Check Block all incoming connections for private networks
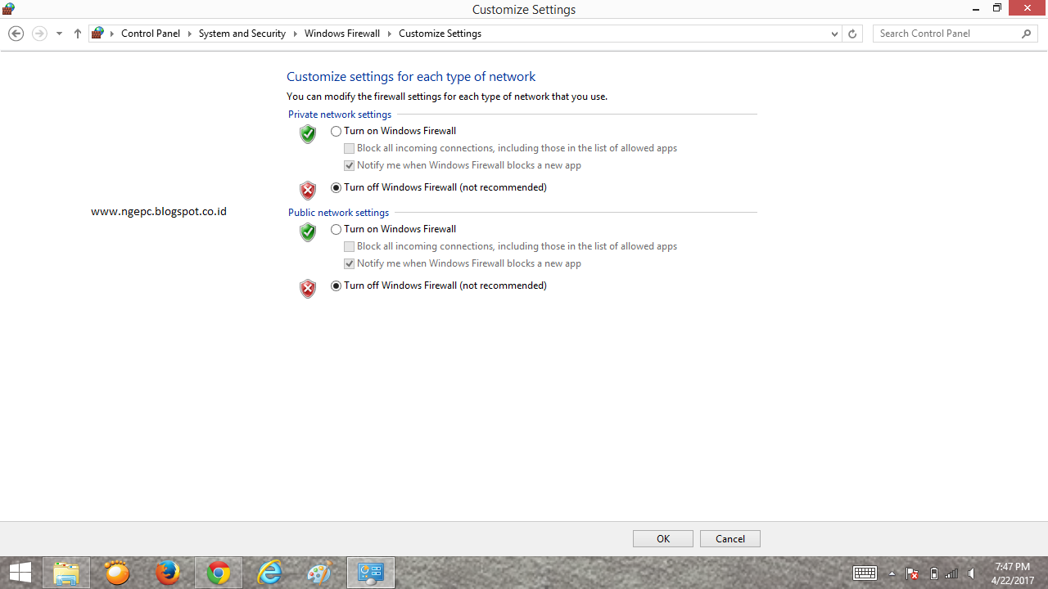The image size is (1048, 589). 349,148
